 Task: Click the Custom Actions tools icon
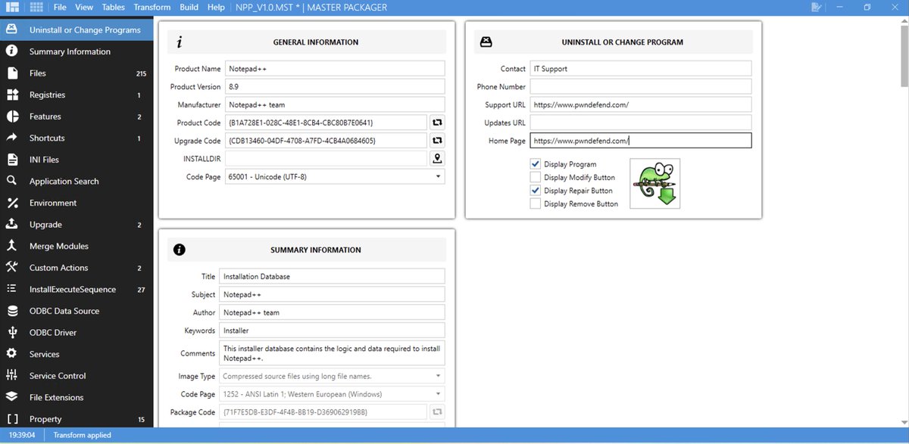tap(12, 268)
